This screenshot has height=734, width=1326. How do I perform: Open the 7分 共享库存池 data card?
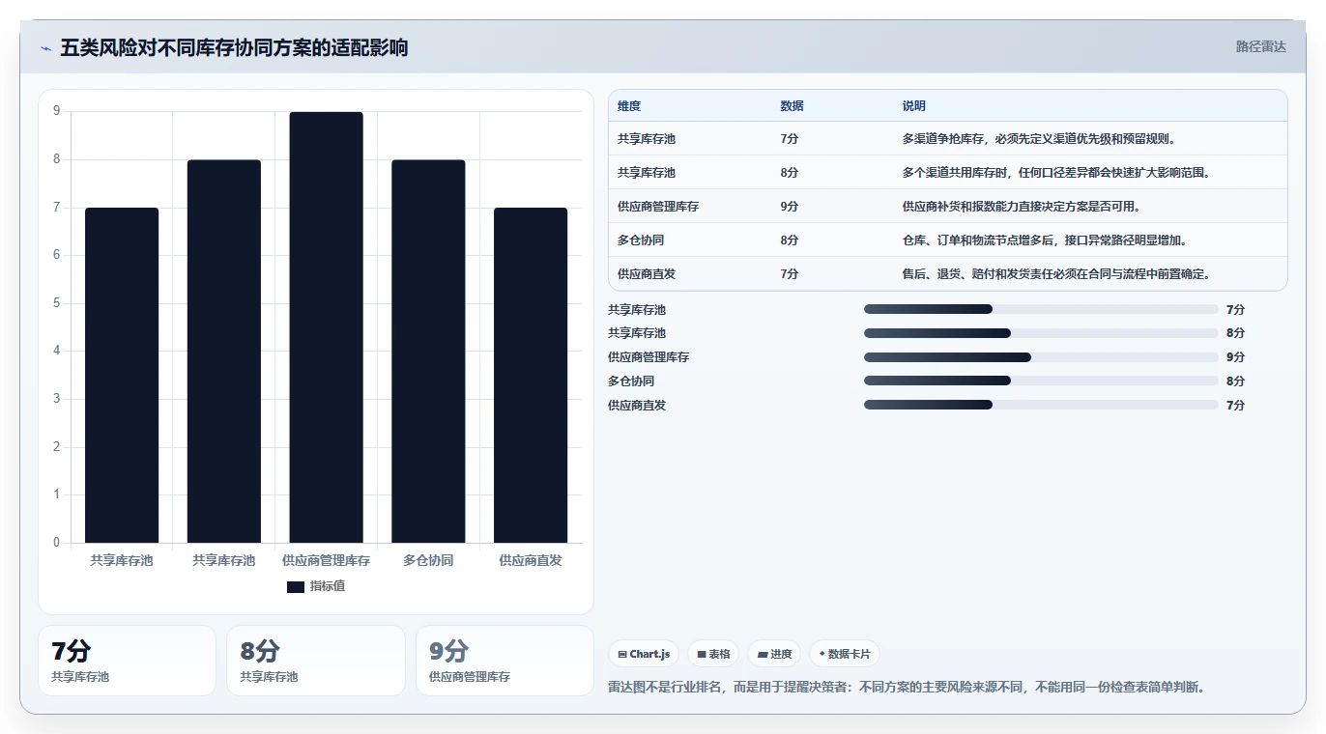tap(127, 661)
